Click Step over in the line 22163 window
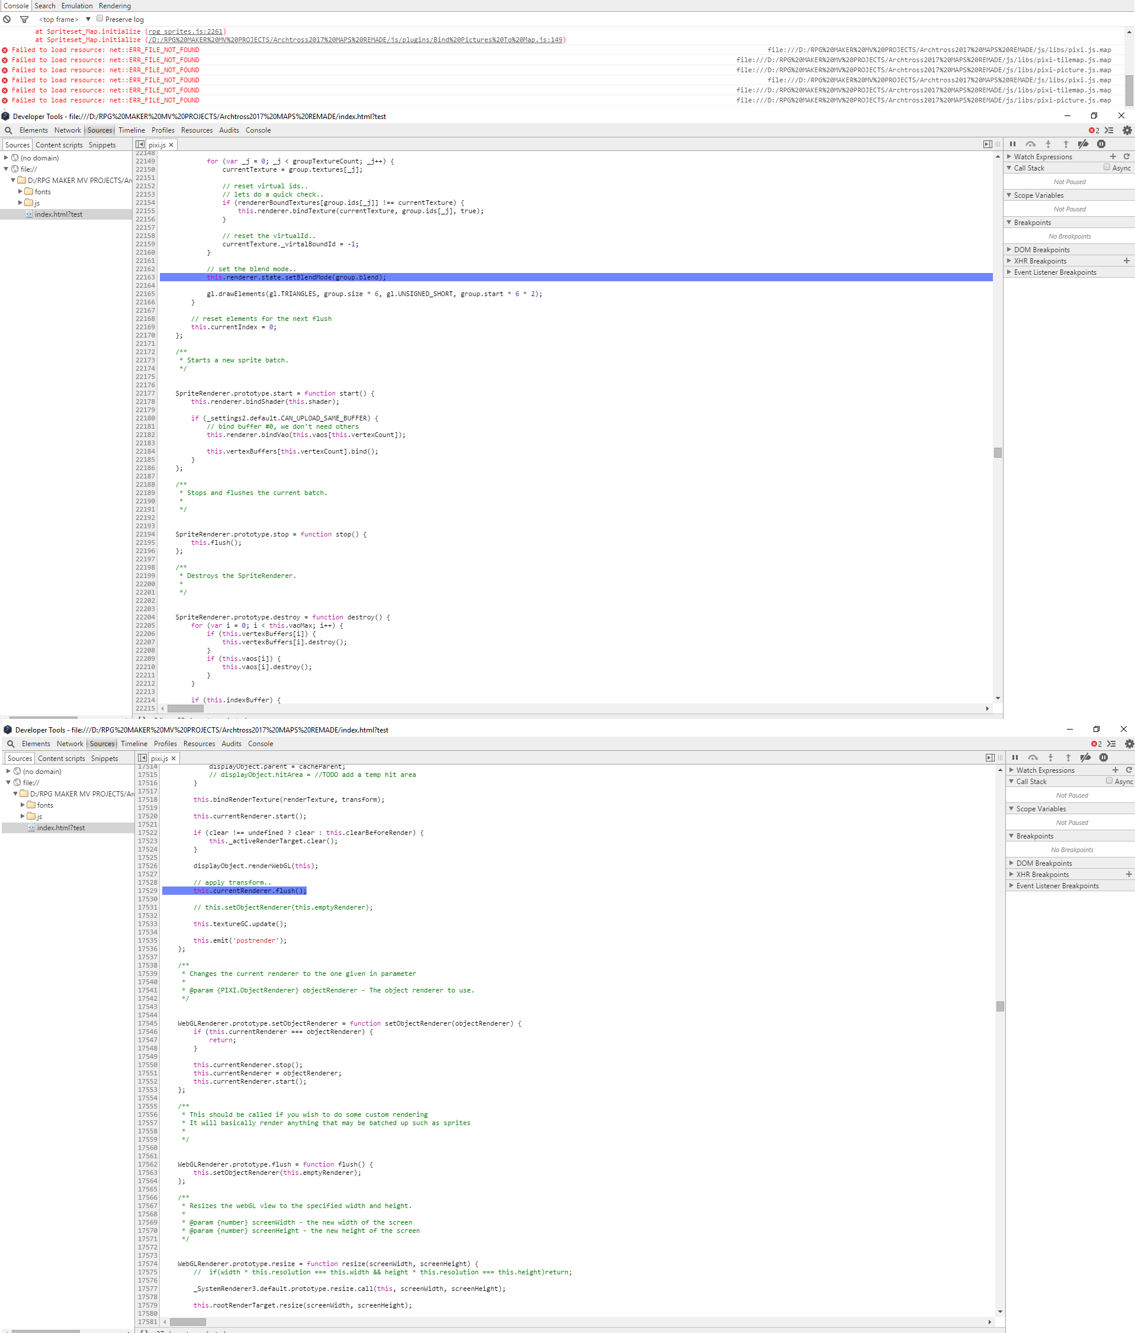 tap(1030, 144)
